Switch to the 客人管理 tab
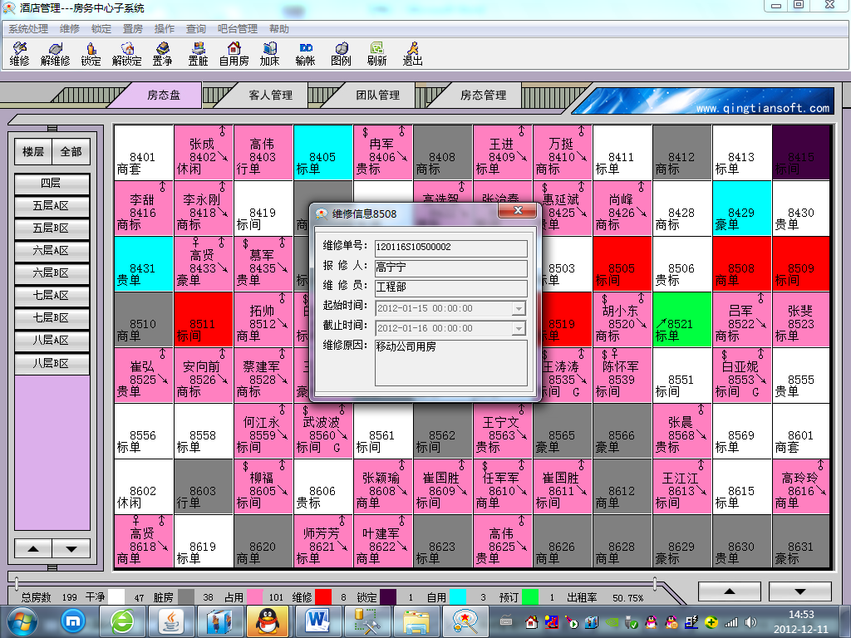The image size is (851, 638). [x=270, y=96]
